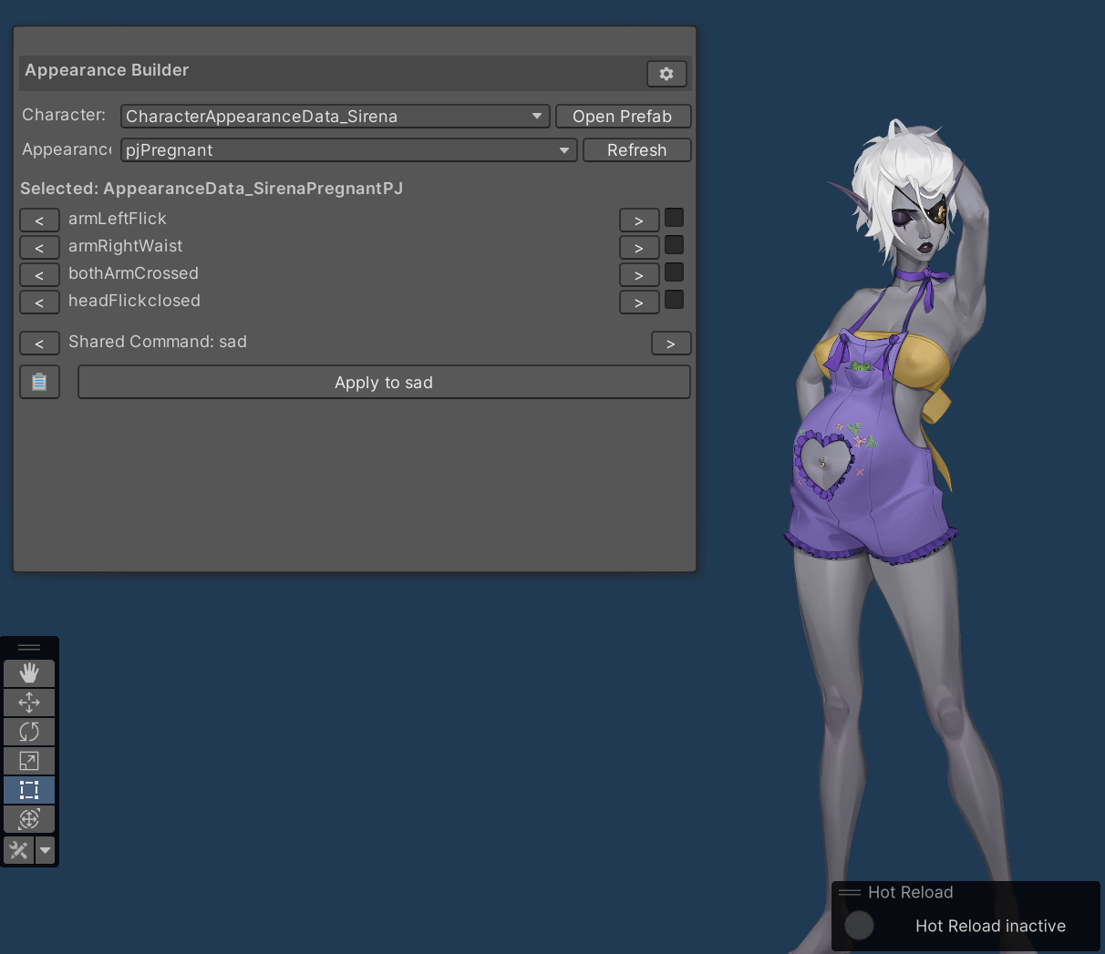Click the Character: field label
The image size is (1105, 954).
(x=64, y=115)
